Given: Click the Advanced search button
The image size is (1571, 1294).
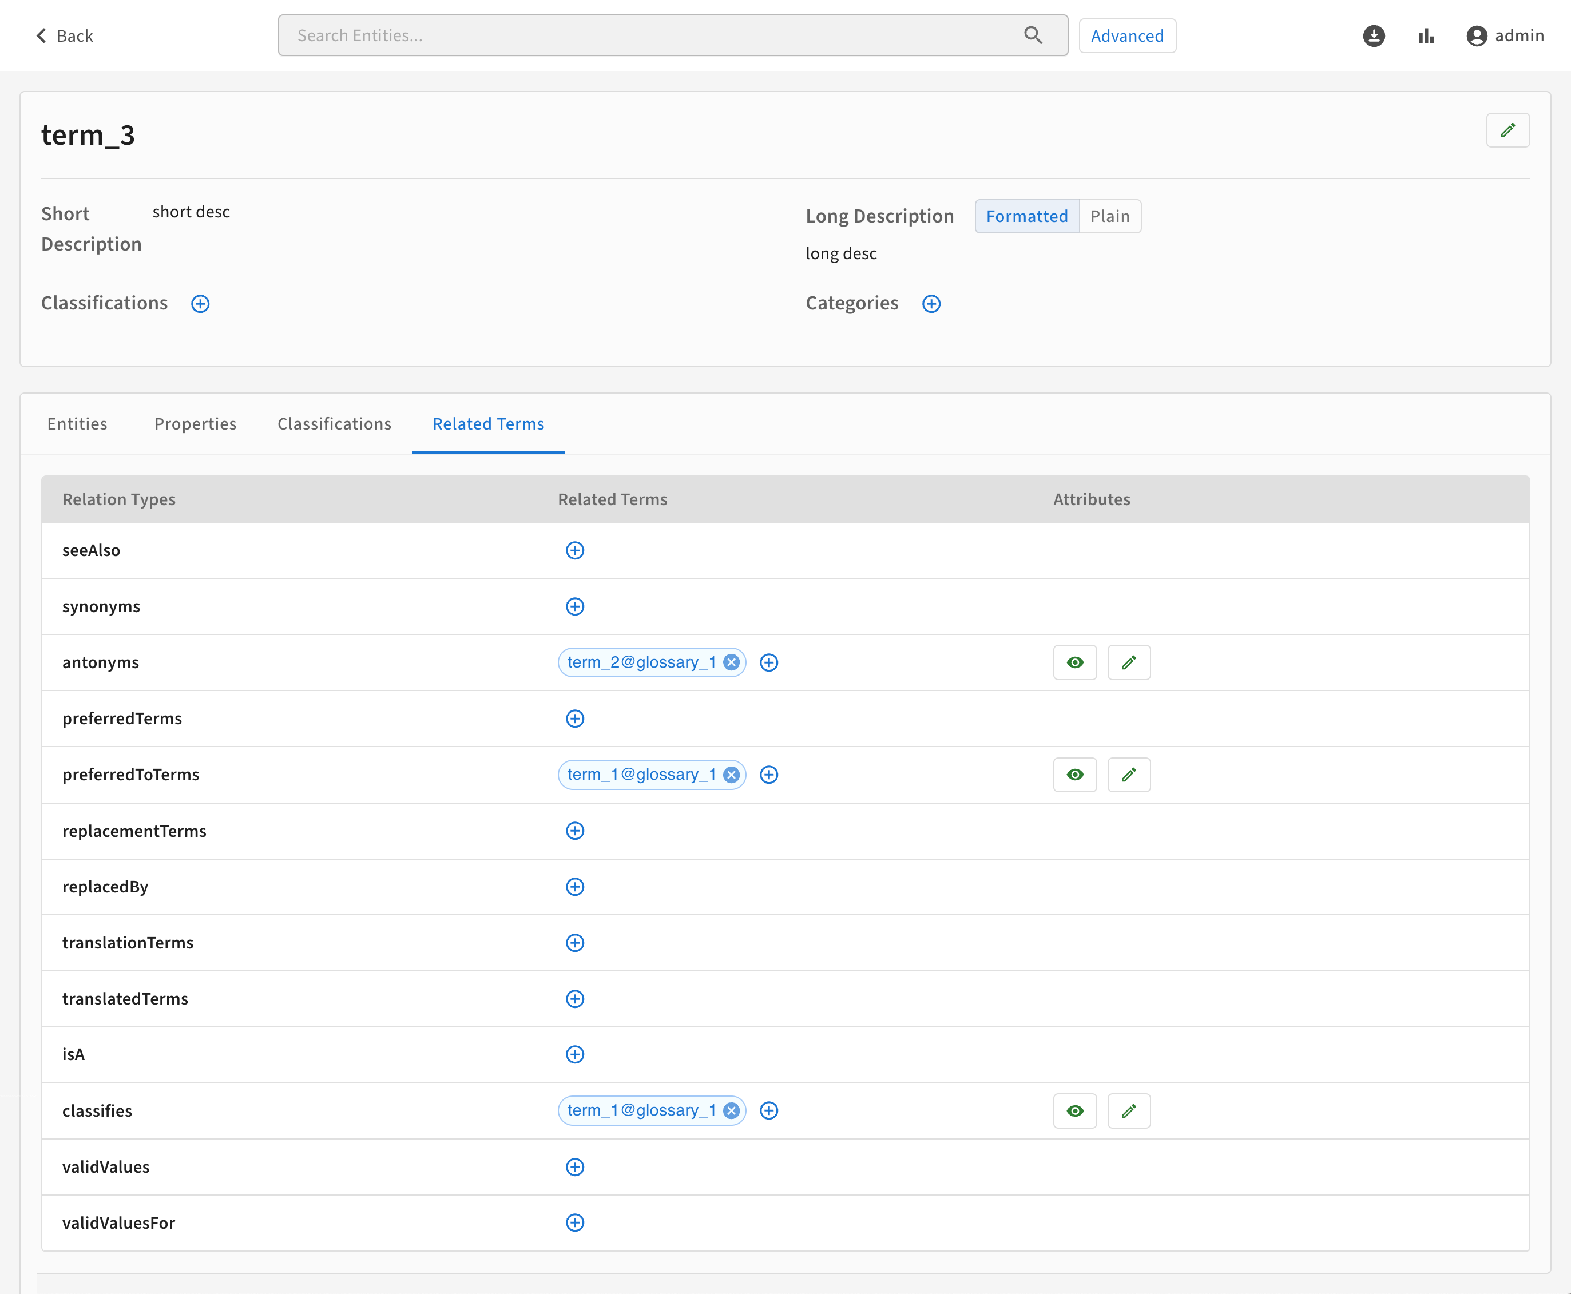Looking at the screenshot, I should [1127, 36].
